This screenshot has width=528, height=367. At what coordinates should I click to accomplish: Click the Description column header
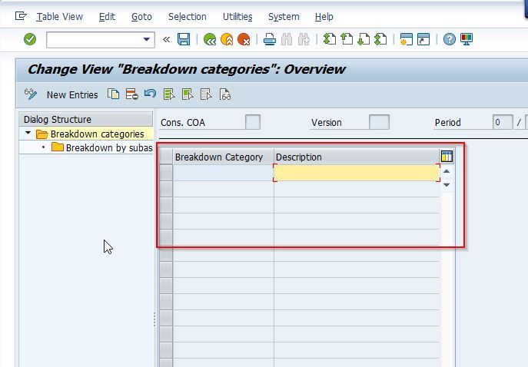(x=357, y=157)
